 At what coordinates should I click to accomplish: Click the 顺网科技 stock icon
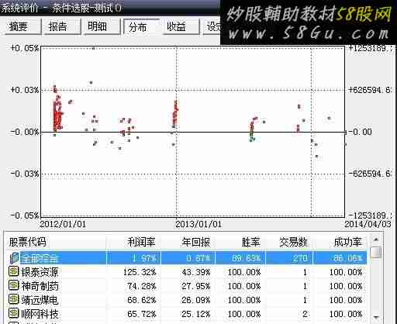tap(14, 313)
